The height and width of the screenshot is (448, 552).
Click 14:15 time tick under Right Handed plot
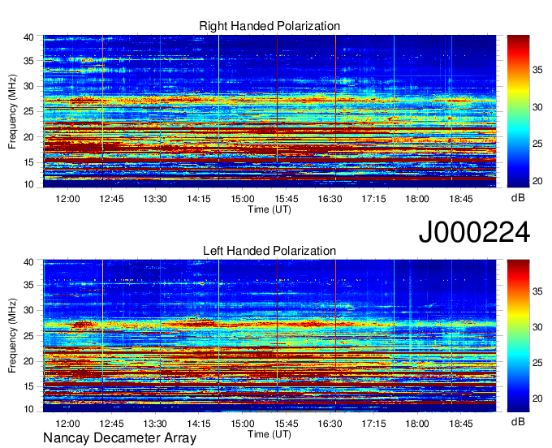199,199
